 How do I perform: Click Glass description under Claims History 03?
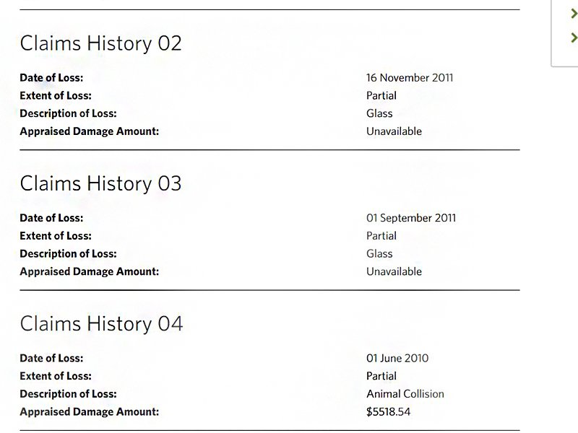(379, 254)
